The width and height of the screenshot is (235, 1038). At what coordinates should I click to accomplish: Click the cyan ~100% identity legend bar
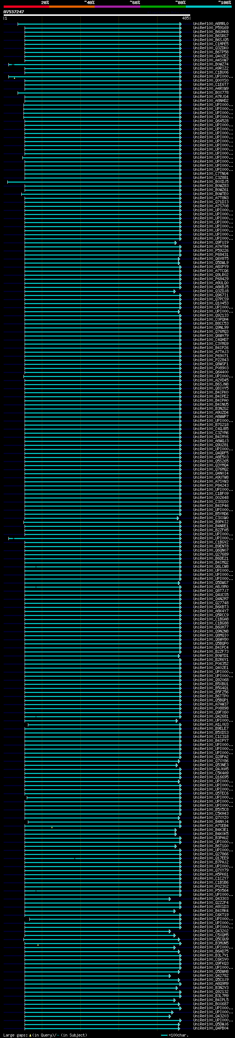point(209,7)
